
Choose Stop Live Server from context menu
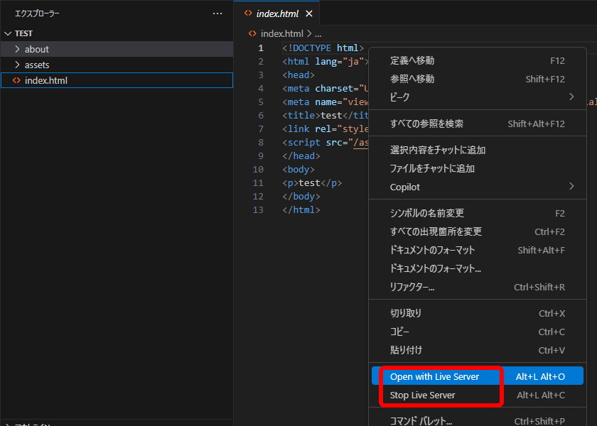422,395
